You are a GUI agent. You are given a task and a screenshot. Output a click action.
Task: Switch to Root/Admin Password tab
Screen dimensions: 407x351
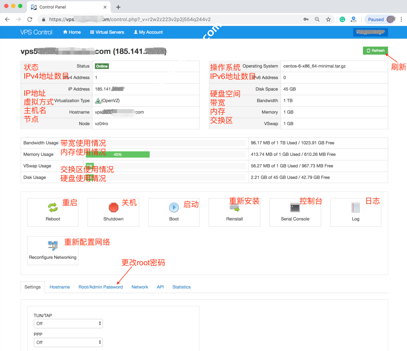pos(101,287)
